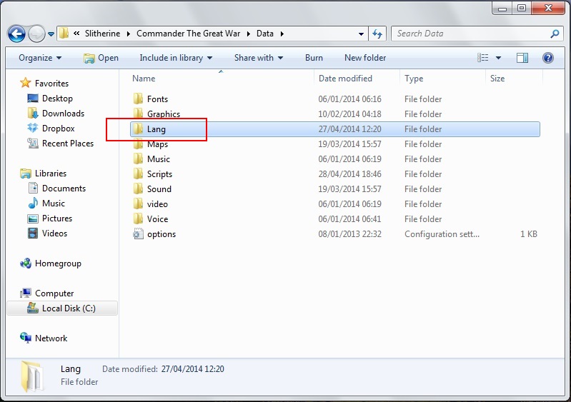
Task: Click Fonts date 06/01/2014 06:16
Action: coord(349,99)
